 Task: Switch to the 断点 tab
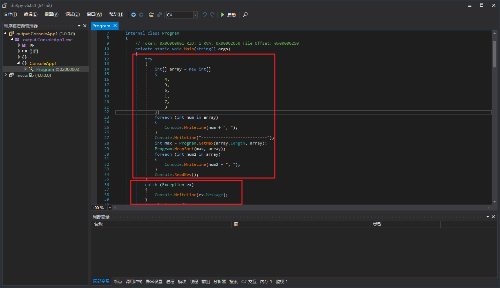coord(118,281)
